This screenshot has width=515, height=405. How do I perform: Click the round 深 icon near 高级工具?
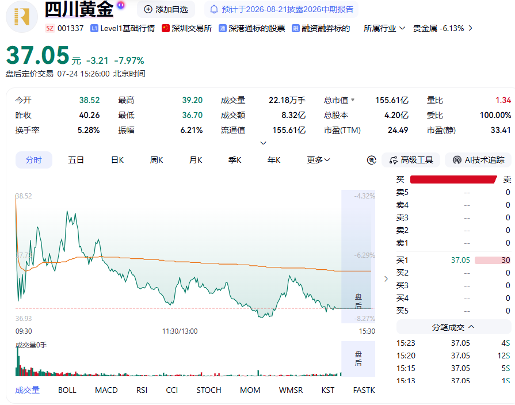coord(372,161)
